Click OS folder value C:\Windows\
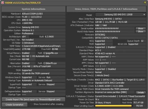Viewport: 148px width, 109px height. click(x=28, y=43)
